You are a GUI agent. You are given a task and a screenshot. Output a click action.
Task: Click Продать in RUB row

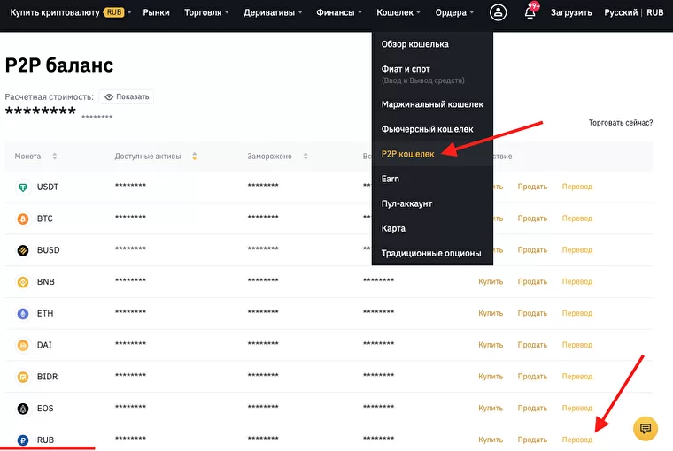532,440
